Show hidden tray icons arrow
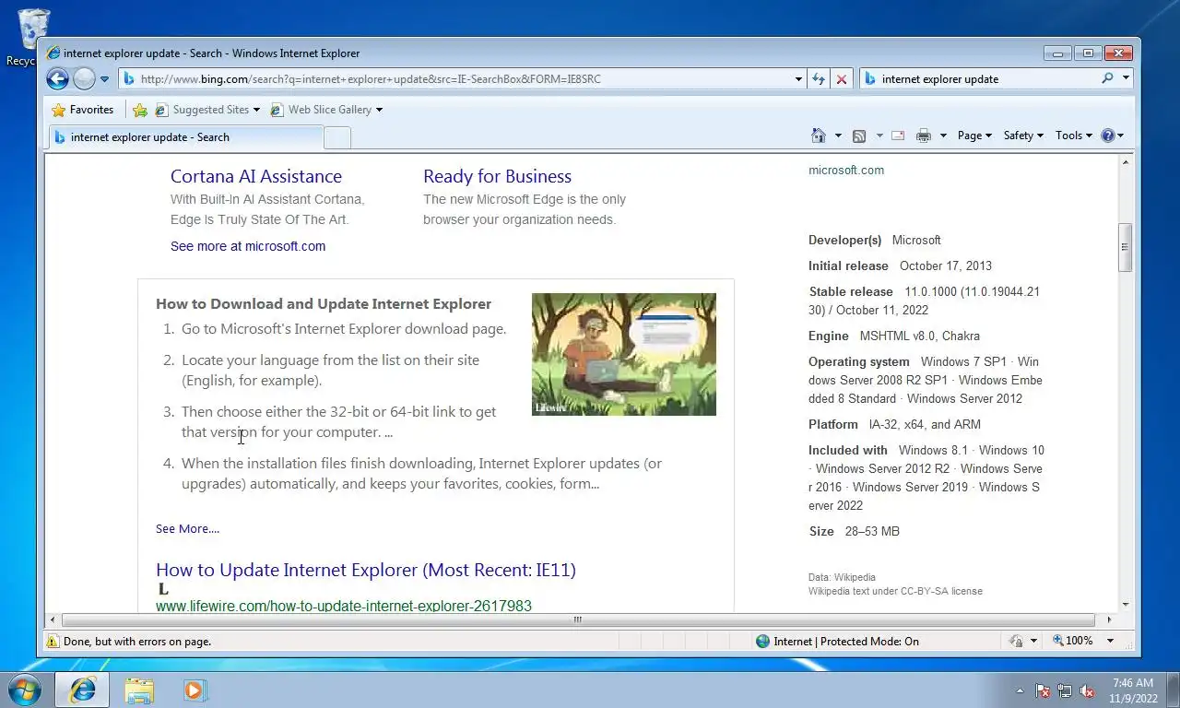 point(1020,690)
